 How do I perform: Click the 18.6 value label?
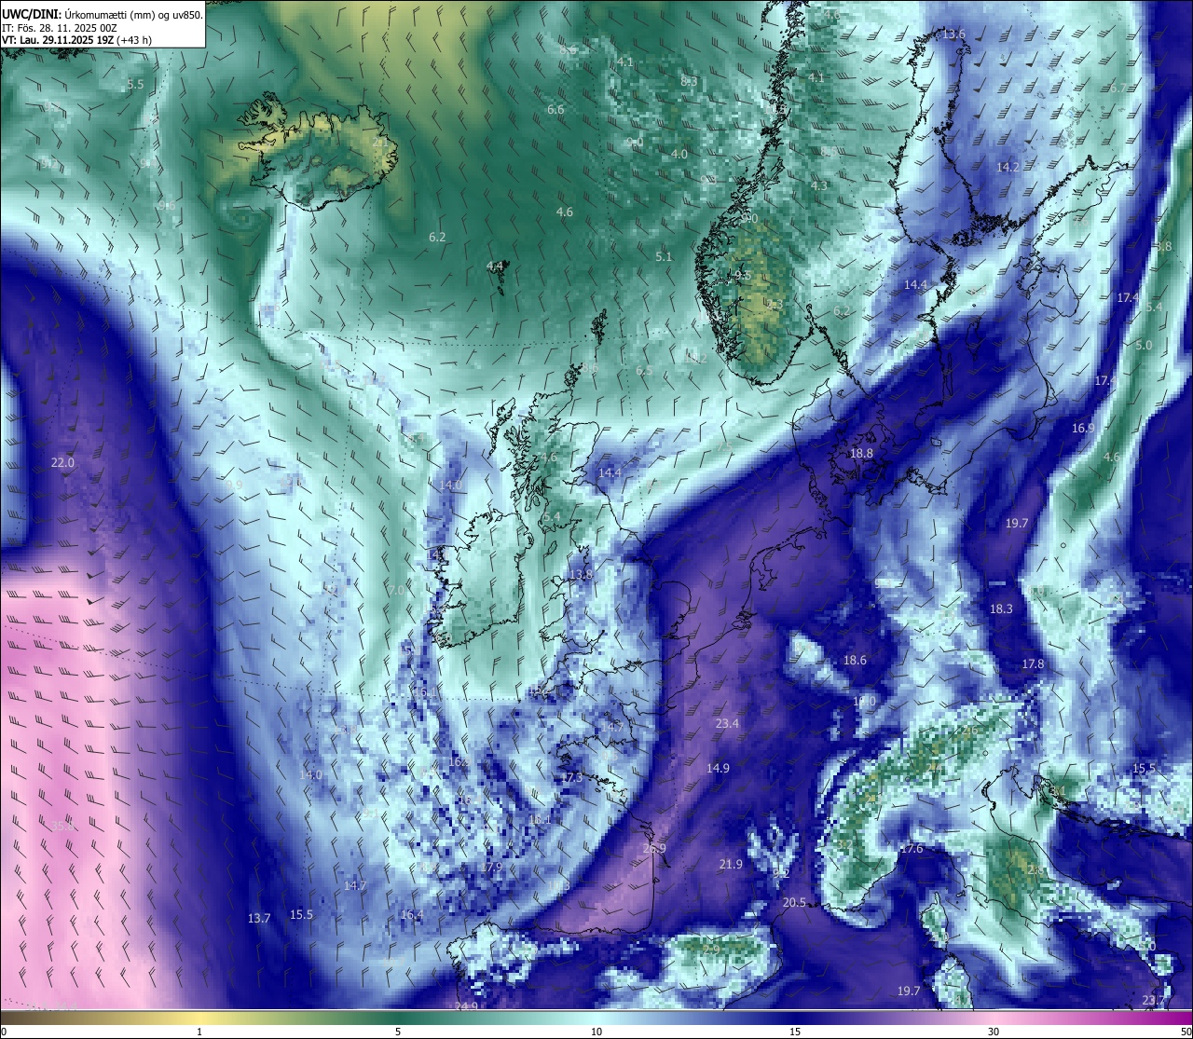pos(855,660)
